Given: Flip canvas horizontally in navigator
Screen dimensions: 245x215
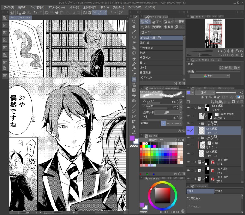Looking at the screenshot, I should [x=238, y=55].
